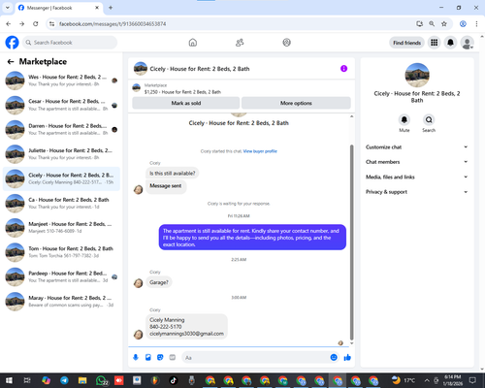Click the cicelymannings3030@gmail.com text

pos(186,334)
